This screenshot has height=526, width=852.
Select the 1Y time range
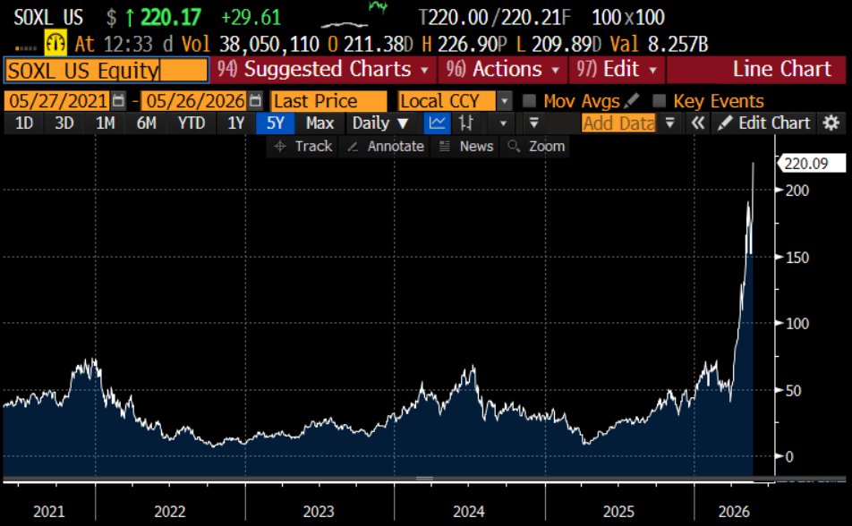tap(236, 123)
